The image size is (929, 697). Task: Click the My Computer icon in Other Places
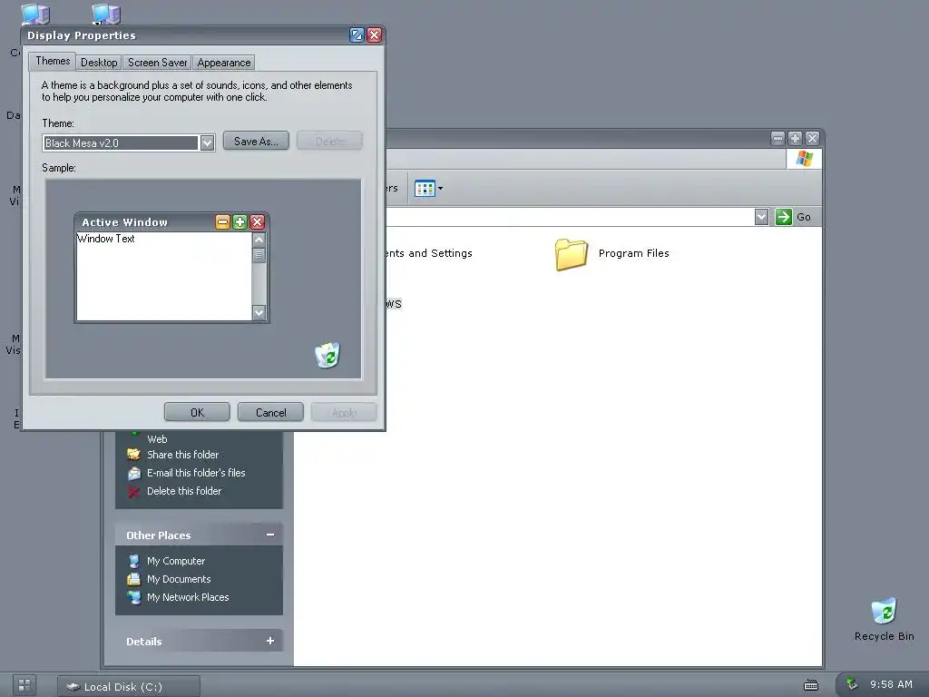134,561
